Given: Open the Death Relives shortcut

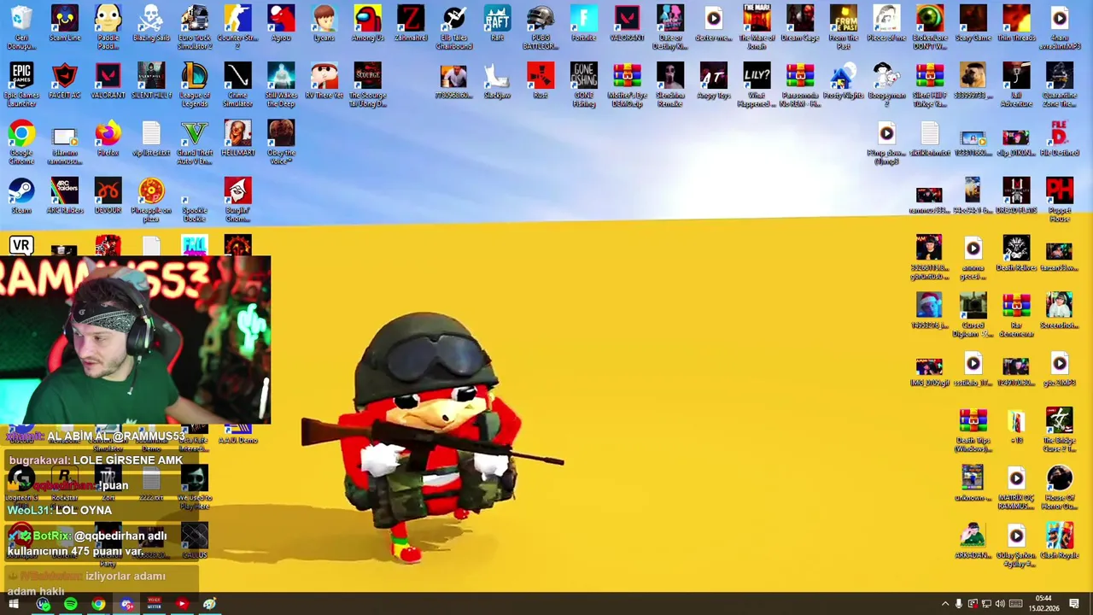Looking at the screenshot, I should pos(1016,253).
